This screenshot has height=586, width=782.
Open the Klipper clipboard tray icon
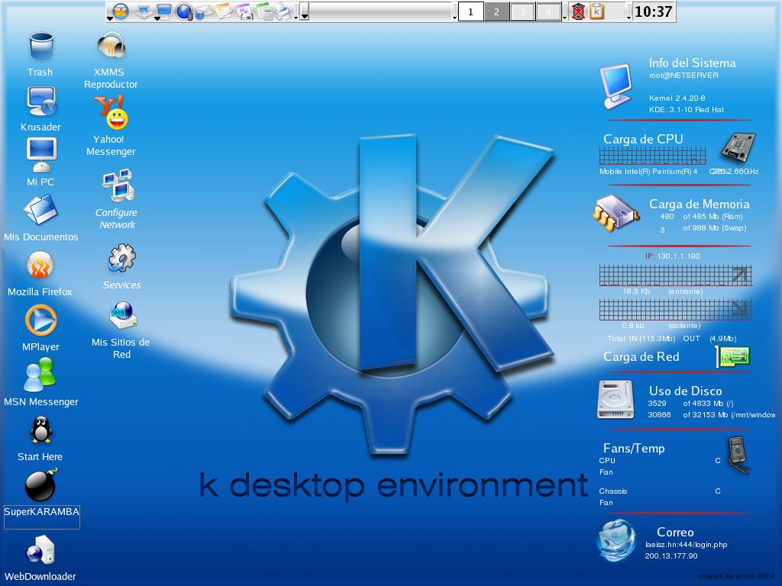coord(597,11)
